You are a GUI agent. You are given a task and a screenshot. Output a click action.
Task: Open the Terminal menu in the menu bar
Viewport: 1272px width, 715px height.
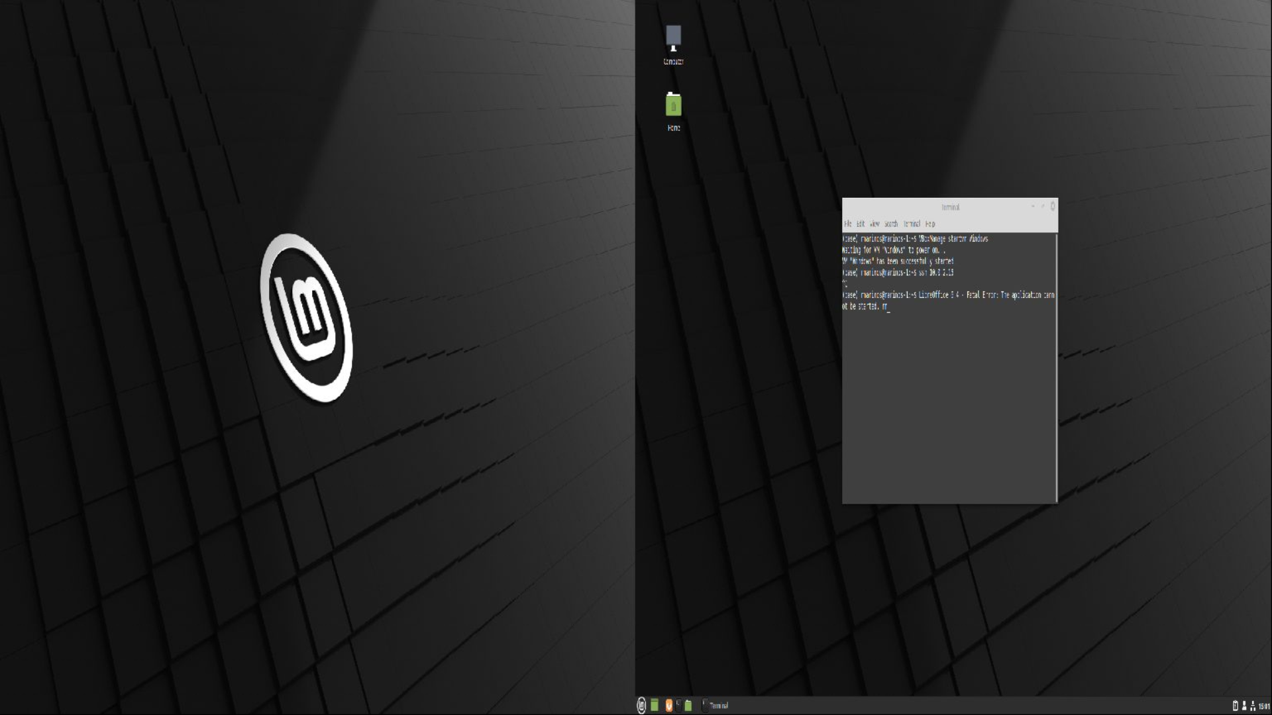point(912,224)
